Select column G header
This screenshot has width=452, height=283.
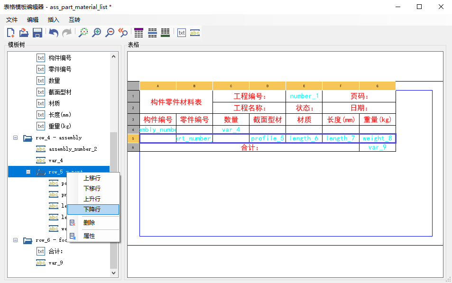point(378,86)
